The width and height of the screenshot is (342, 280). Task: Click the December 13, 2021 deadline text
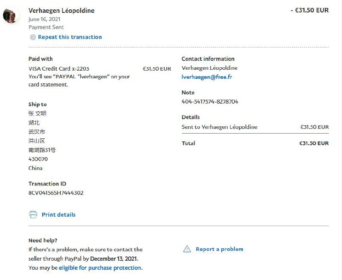pos(114,259)
